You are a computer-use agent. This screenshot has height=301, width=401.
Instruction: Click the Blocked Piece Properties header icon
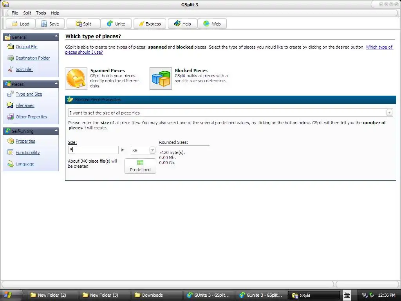coord(70,100)
